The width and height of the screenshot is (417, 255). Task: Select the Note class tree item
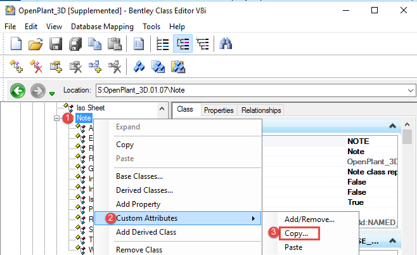coord(84,118)
